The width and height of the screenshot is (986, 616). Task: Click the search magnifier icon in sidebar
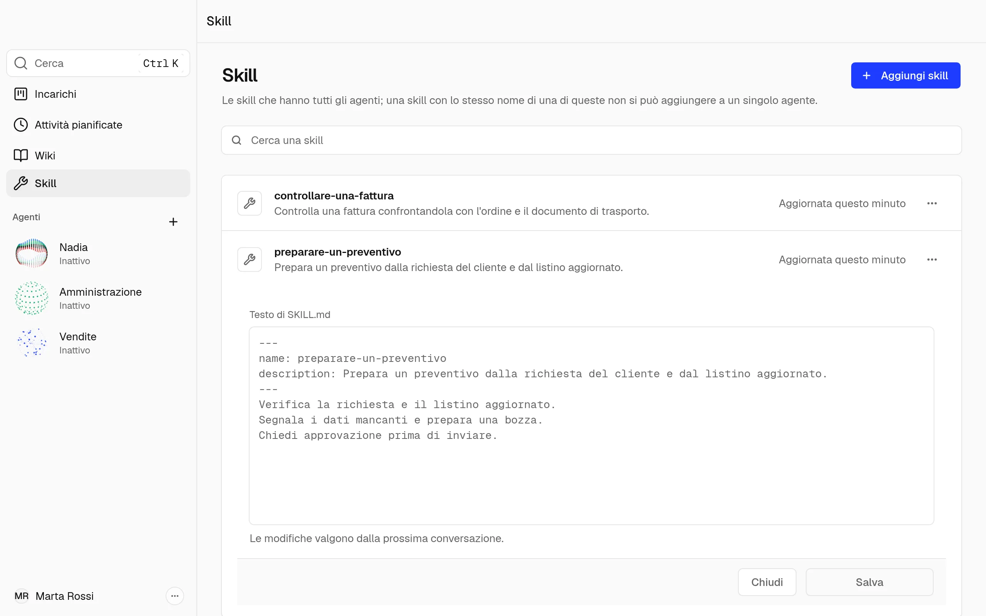[21, 63]
